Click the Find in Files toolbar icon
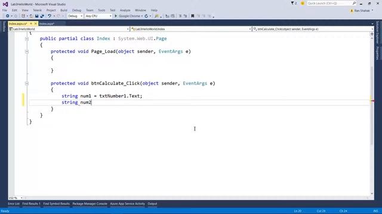The width and height of the screenshot is (382, 214). (156, 16)
